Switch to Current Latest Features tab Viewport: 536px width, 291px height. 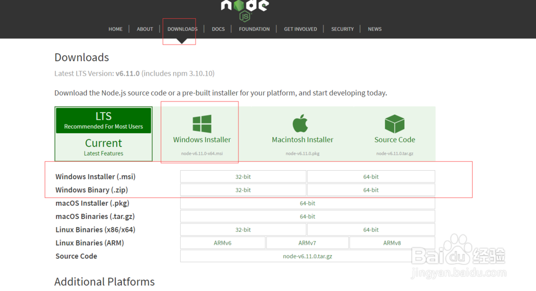click(x=103, y=147)
